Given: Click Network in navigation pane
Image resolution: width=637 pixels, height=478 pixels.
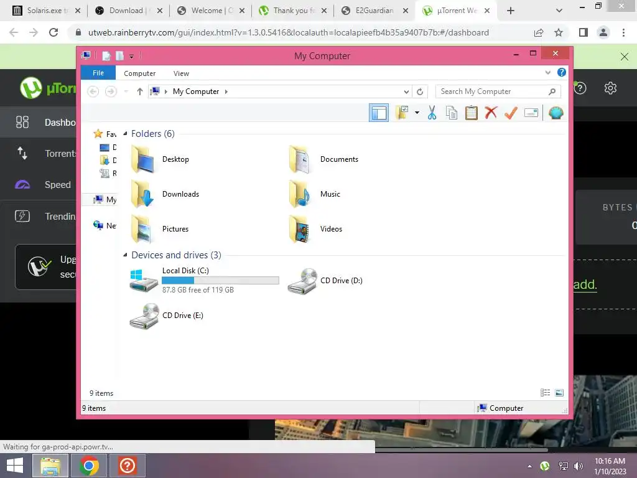Looking at the screenshot, I should tap(106, 225).
